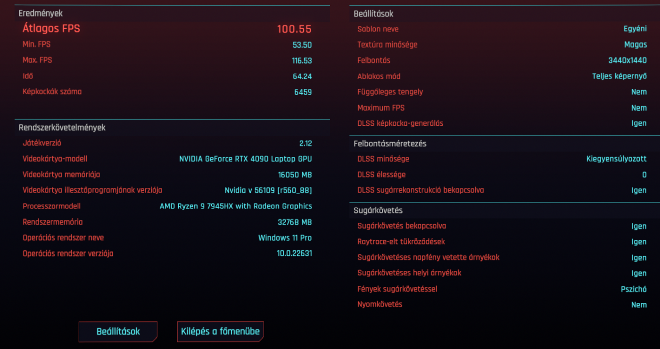Click the Felbontás label
Image resolution: width=660 pixels, height=349 pixels.
[374, 61]
